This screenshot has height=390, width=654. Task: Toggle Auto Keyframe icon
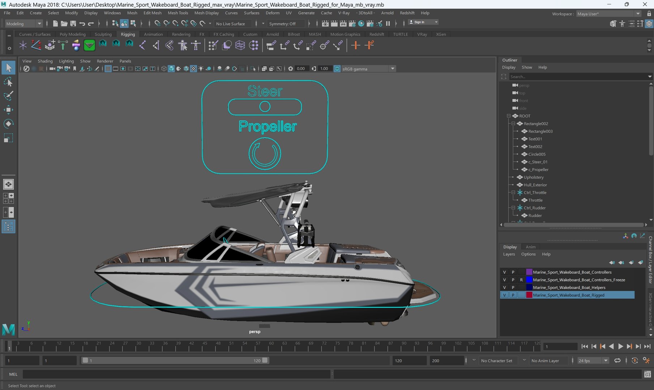(634, 360)
